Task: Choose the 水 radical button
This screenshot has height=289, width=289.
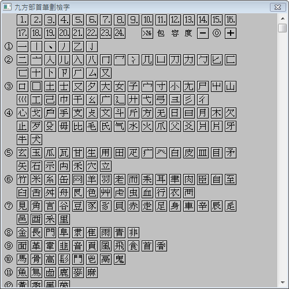Action: tap(134, 126)
